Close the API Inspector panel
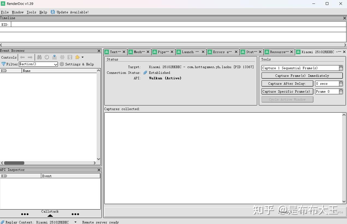 [99, 170]
